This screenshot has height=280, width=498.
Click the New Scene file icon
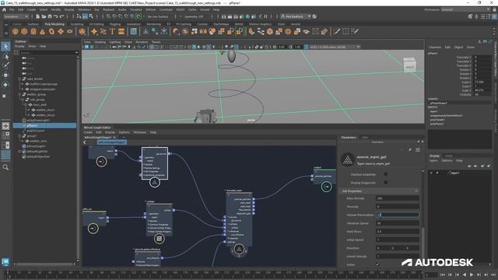point(38,16)
